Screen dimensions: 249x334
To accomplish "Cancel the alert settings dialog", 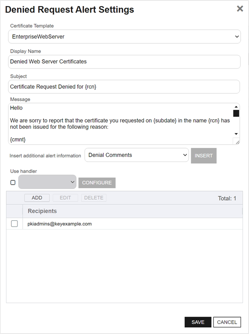I will coord(227,322).
